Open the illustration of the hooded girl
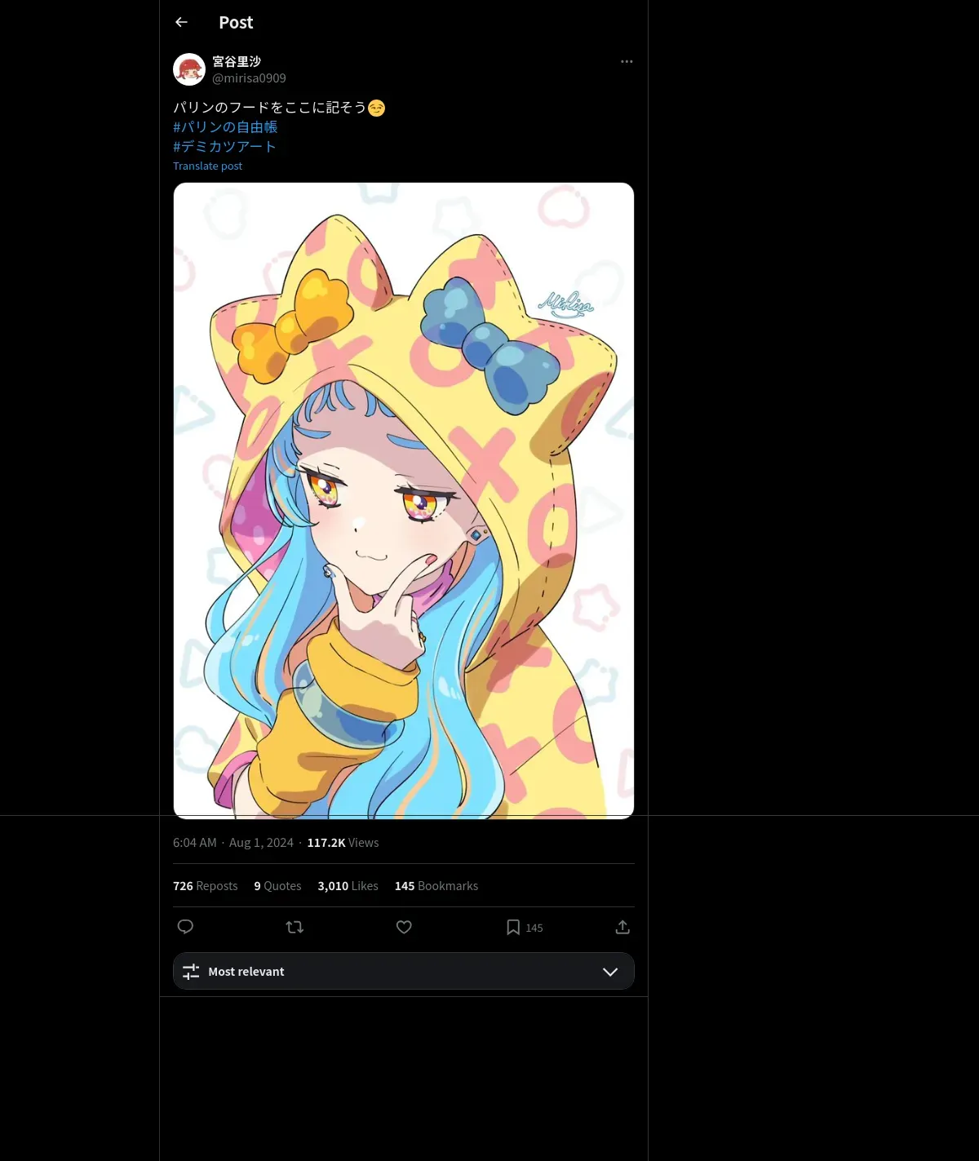The image size is (979, 1161). pos(404,501)
